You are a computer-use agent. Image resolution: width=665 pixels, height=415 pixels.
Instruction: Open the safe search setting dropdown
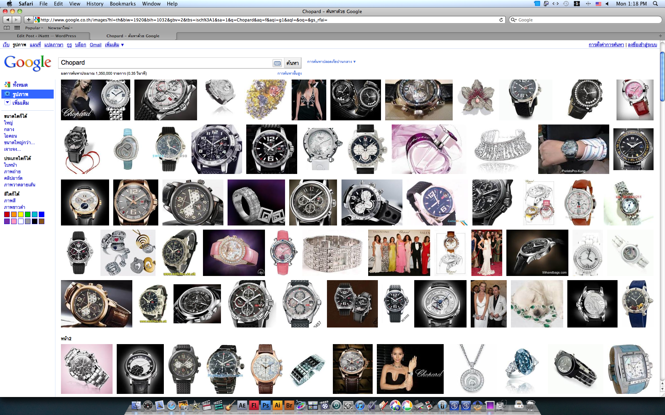coord(331,62)
